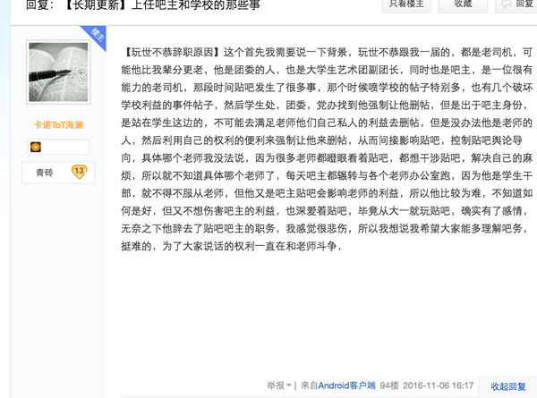Viewport: 537px width, 398px height.
Task: Click the 【玩世不恭辞职原因】 heading text
Action: click(x=172, y=53)
